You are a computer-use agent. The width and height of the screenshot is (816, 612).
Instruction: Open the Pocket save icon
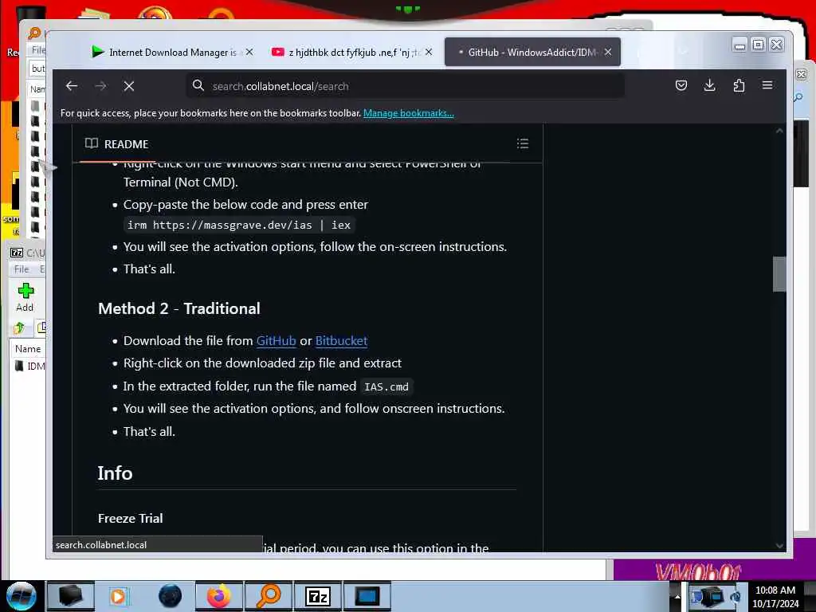pyautogui.click(x=681, y=85)
